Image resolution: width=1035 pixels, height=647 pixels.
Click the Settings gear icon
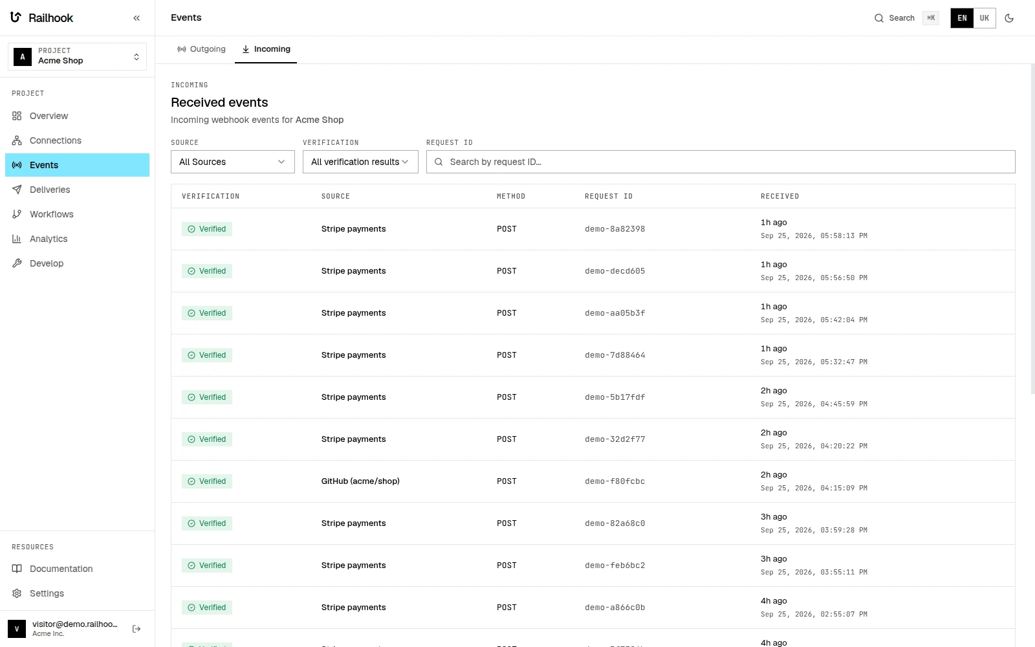click(x=17, y=593)
